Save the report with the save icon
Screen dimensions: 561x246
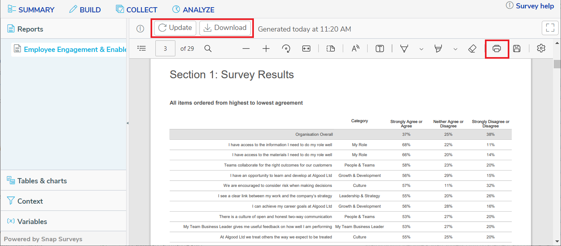point(517,48)
